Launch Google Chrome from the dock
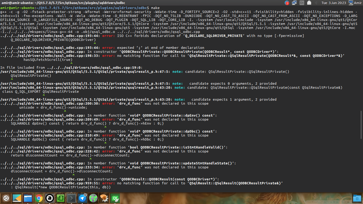This screenshot has height=204, width=363. [x=39, y=198]
